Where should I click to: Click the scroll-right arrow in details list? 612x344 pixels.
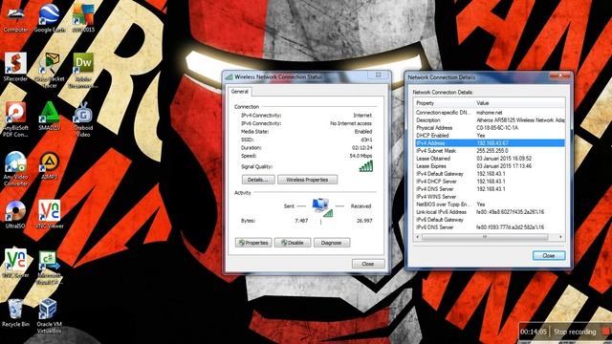tap(561, 237)
